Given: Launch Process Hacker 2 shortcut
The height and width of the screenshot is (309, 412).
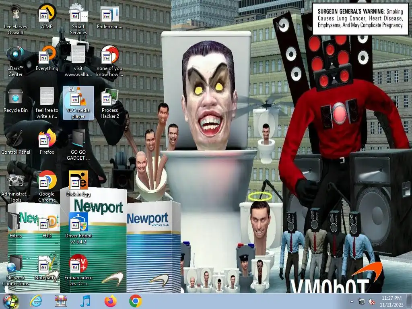Looking at the screenshot, I should 109,103.
